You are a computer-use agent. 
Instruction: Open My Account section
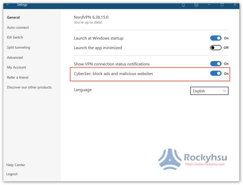16,67
